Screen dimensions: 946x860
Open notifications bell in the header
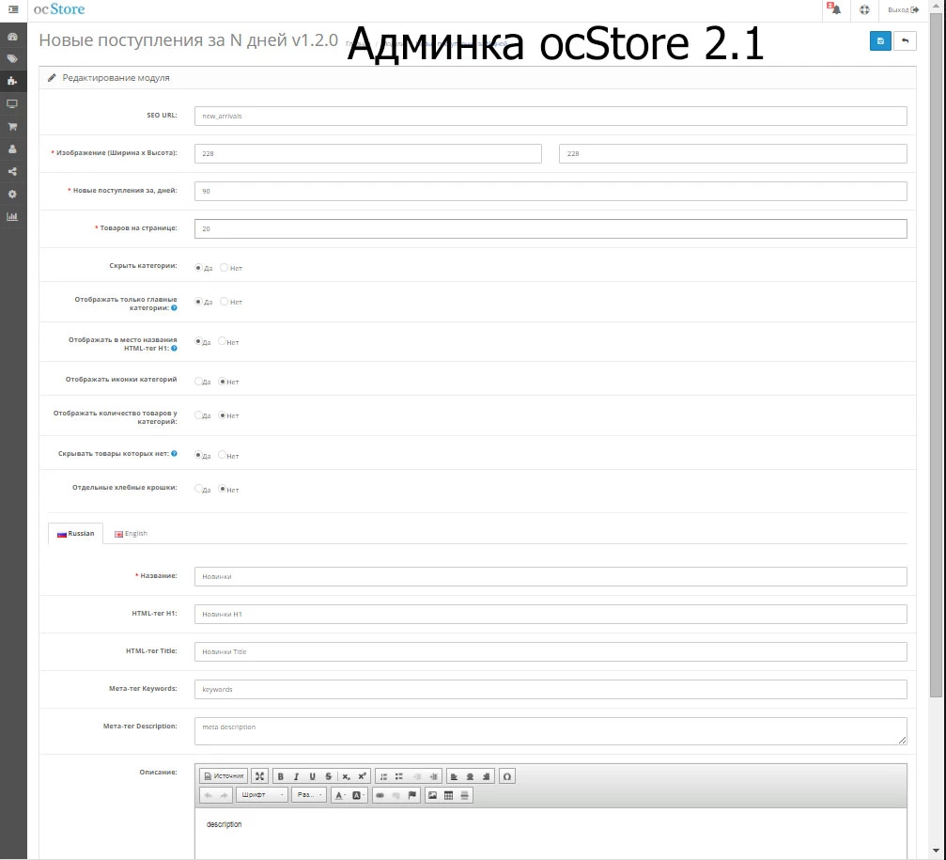(834, 9)
